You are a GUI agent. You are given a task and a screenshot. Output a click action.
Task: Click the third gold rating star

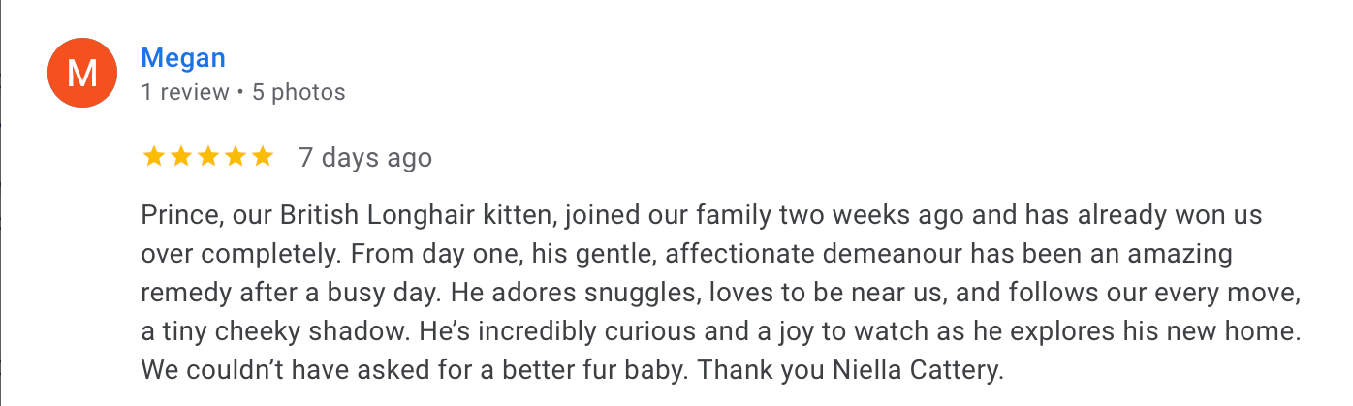tap(208, 157)
